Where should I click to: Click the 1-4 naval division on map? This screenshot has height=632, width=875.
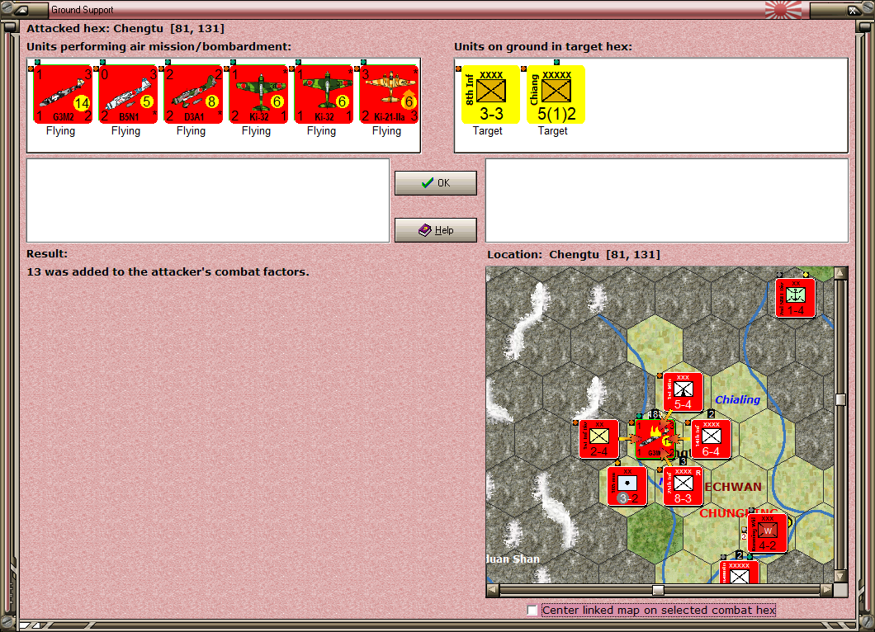point(795,298)
